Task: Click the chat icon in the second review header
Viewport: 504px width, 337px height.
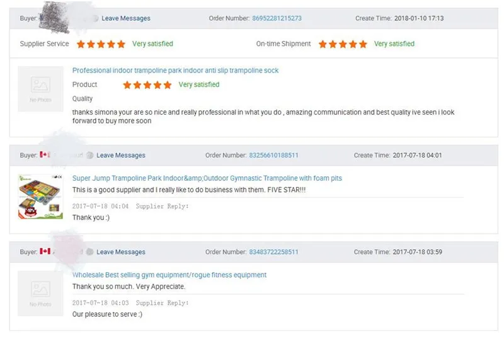Action: tap(90, 155)
